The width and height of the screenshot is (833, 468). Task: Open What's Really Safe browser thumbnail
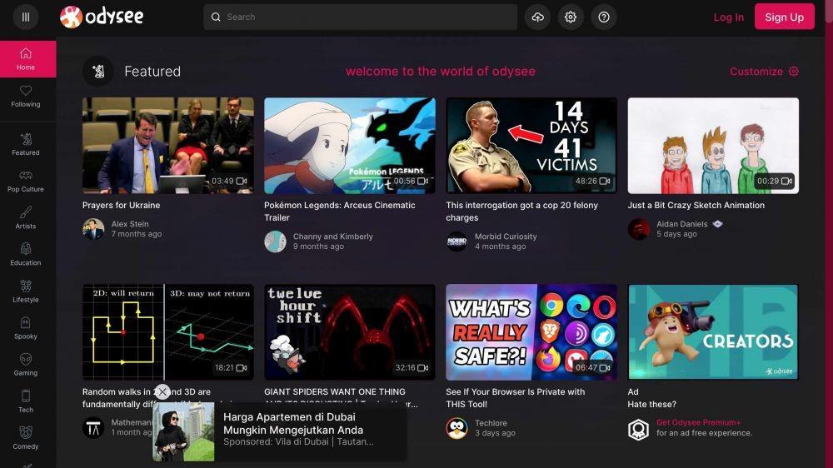point(531,332)
